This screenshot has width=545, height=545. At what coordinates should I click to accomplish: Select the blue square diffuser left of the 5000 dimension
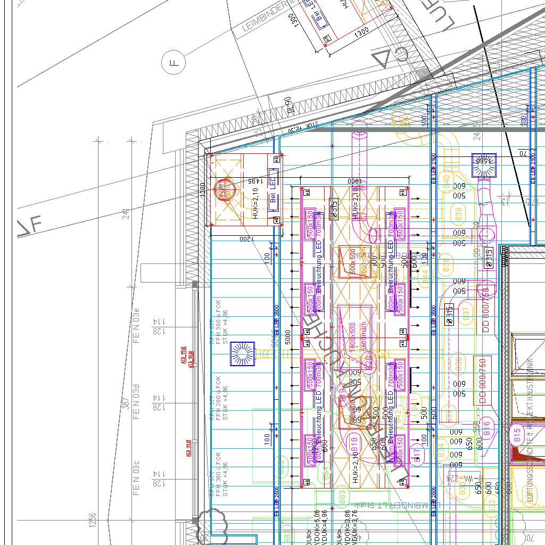[242, 354]
